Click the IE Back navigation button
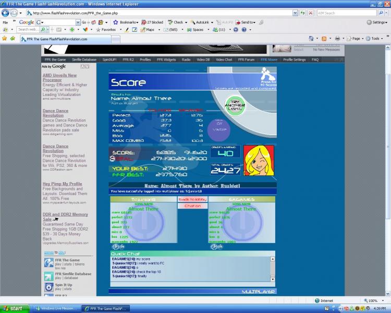The image size is (391, 313). tap(7, 13)
